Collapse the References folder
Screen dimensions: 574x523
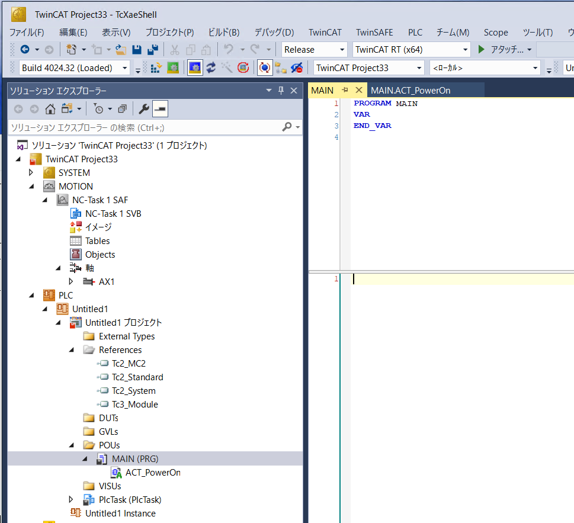72,350
